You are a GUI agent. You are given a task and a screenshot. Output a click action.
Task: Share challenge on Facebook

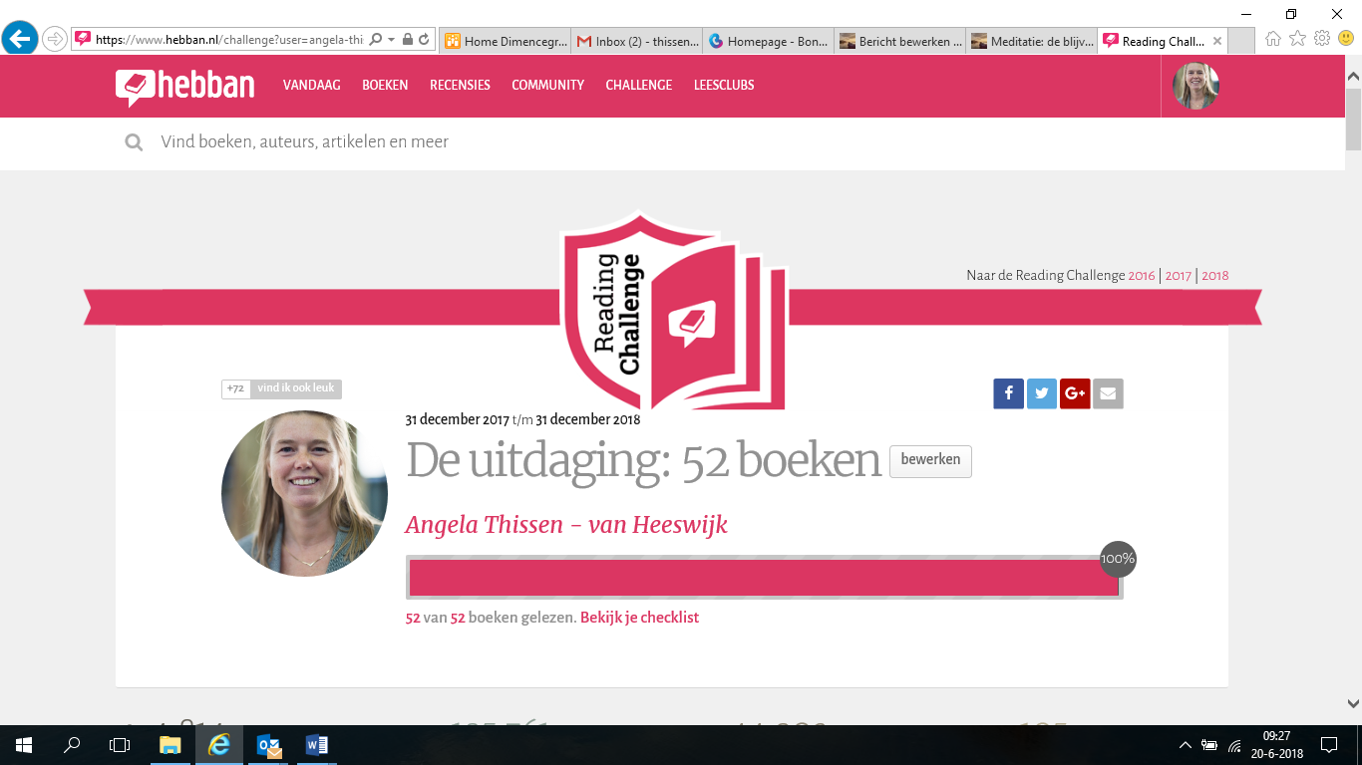pos(1008,393)
